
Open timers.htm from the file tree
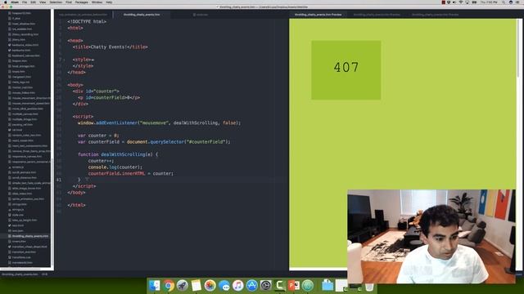tap(19, 242)
